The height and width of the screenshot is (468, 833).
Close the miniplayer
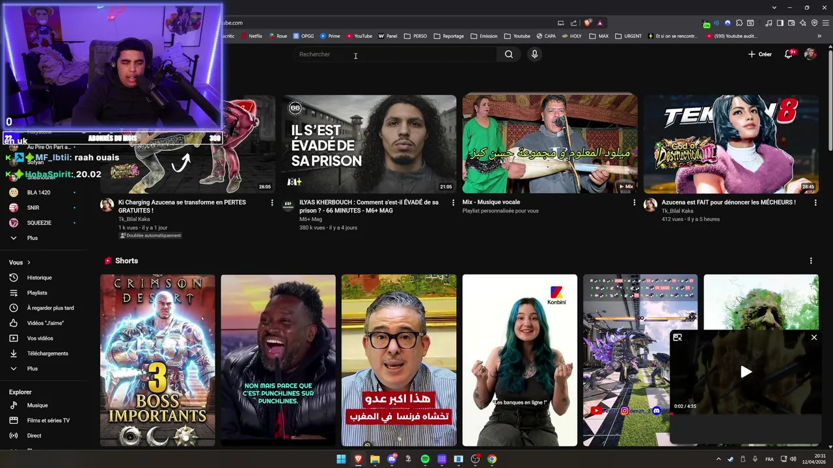[x=813, y=337]
